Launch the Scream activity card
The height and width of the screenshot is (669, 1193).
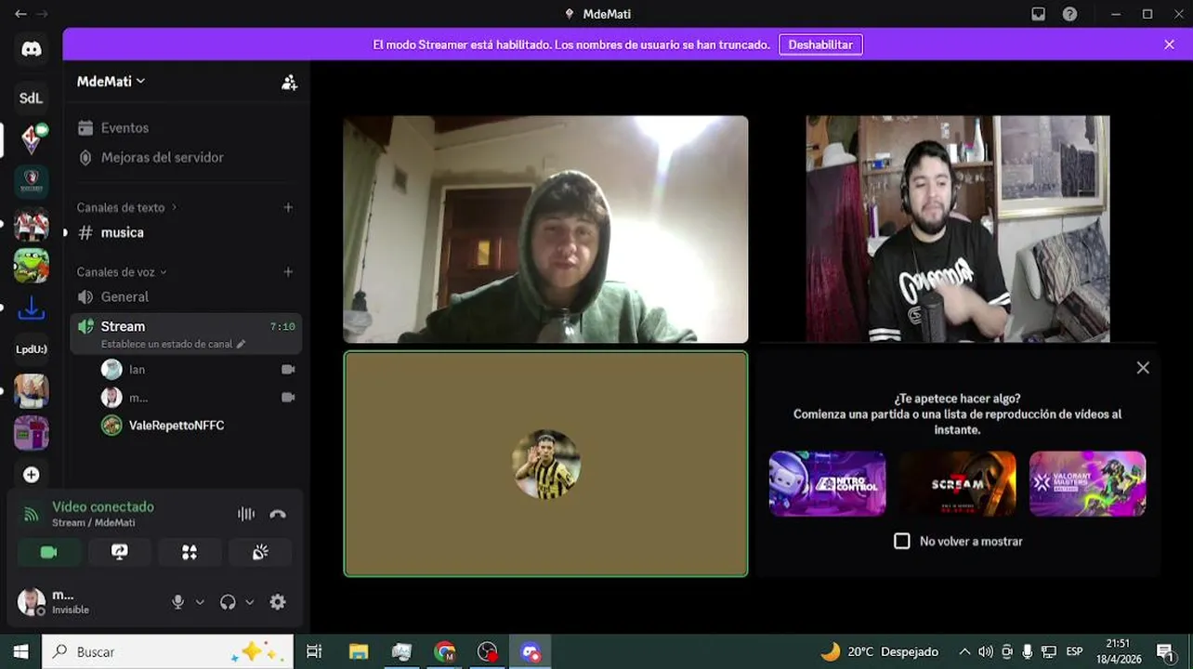(957, 483)
